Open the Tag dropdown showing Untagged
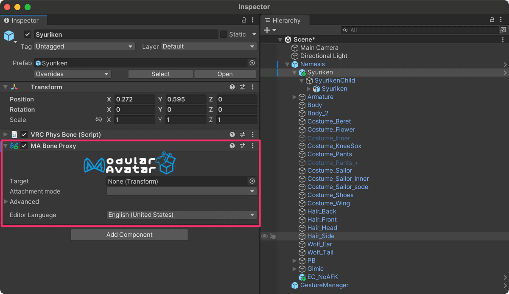The height and width of the screenshot is (294, 509). tap(84, 47)
